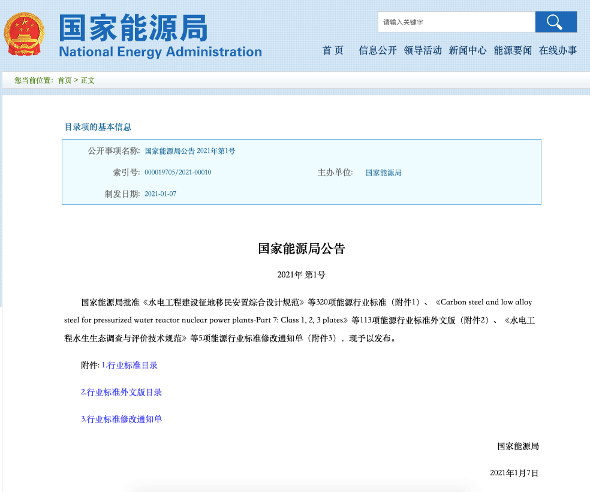Click the 国家能源局 signature above the date

point(518,446)
